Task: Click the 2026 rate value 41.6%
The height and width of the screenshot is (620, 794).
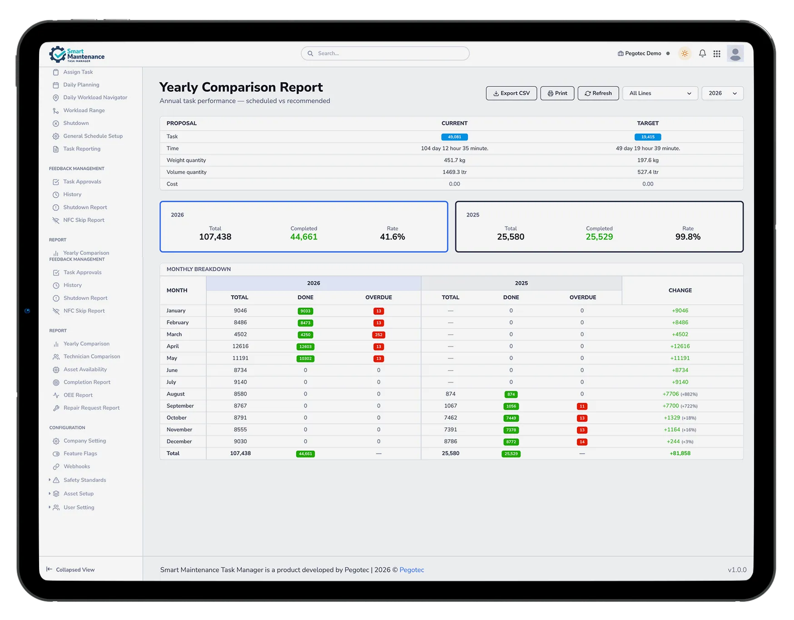Action: coord(392,237)
